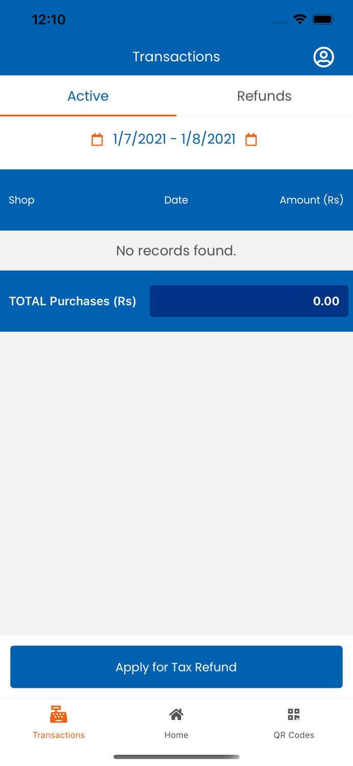Tap the home indicator bar at bottom
The height and width of the screenshot is (766, 353).
tap(176, 757)
